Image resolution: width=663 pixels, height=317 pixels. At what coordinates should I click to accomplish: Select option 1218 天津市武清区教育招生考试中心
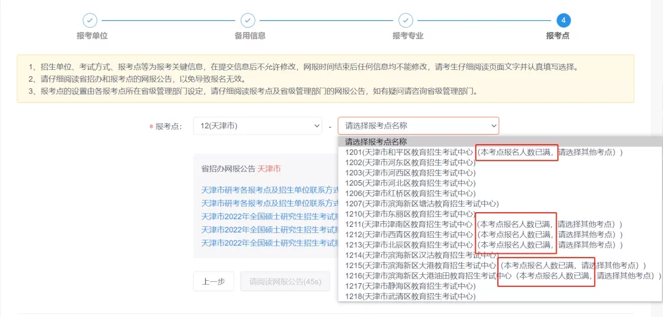(x=500, y=296)
